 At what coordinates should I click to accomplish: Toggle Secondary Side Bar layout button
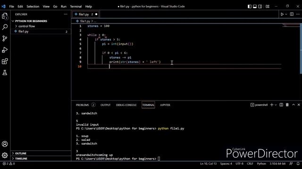(260, 7)
